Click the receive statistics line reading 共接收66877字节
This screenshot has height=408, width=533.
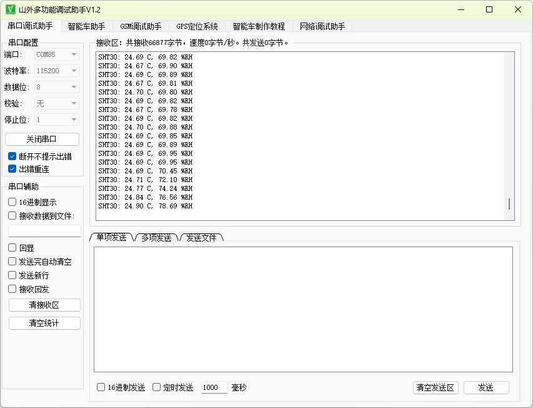pos(192,43)
